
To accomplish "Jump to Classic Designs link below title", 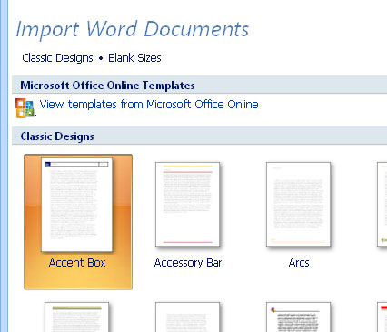I will coord(57,58).
